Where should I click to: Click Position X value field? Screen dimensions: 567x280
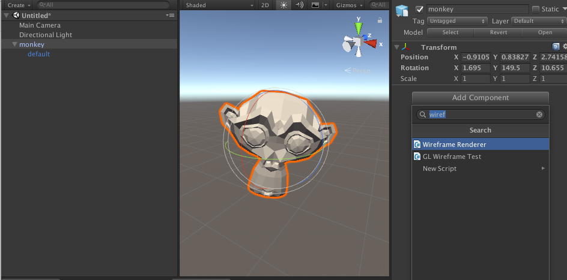coord(476,57)
